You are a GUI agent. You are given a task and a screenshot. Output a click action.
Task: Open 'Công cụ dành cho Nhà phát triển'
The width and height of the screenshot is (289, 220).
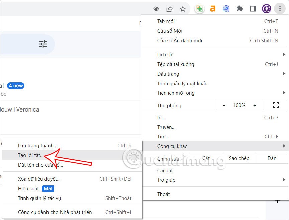point(72,212)
